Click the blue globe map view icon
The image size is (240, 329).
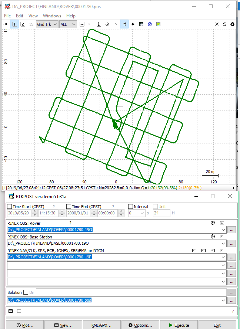click(x=150, y=24)
